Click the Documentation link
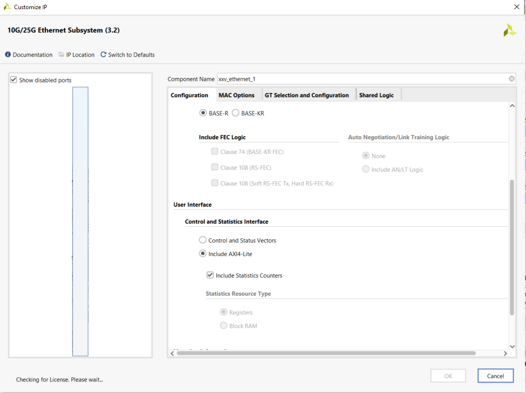The width and height of the screenshot is (526, 393). pos(33,54)
